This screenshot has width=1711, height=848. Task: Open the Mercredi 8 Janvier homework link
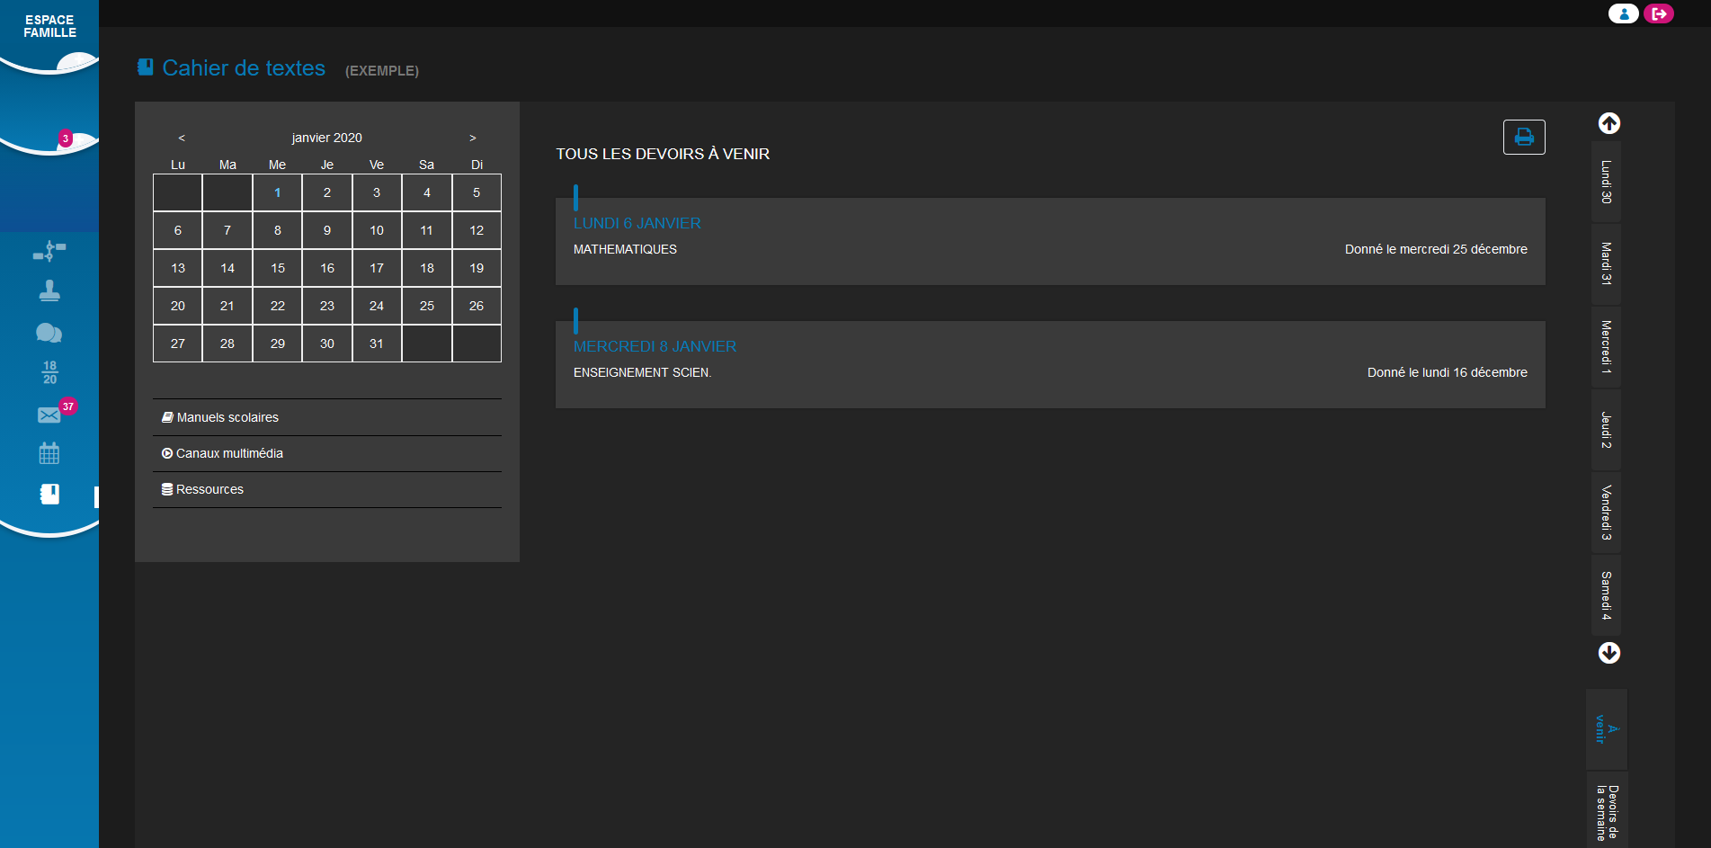[655, 346]
